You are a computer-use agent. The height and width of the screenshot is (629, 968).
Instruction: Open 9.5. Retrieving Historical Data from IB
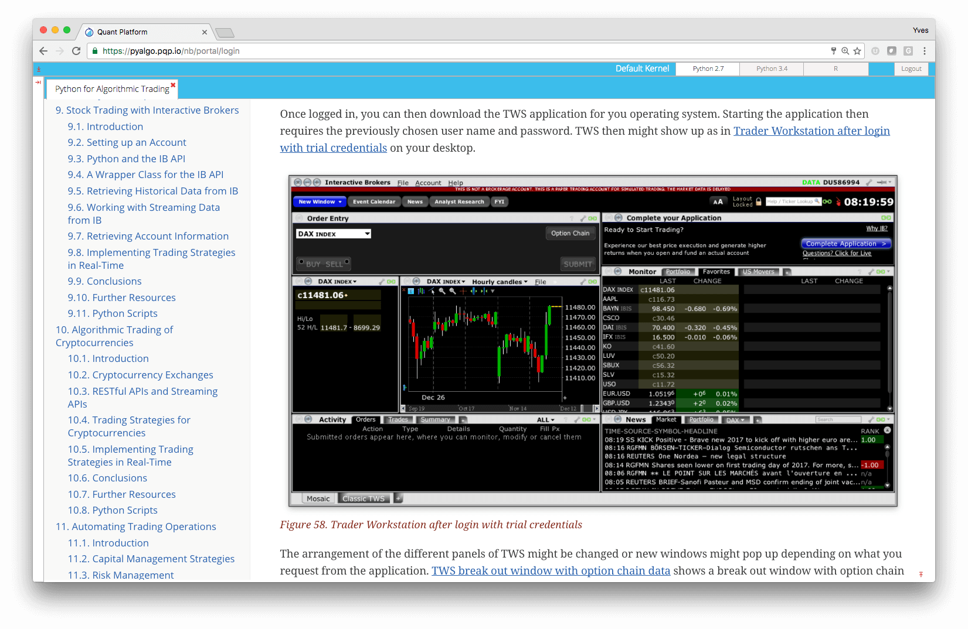(152, 191)
